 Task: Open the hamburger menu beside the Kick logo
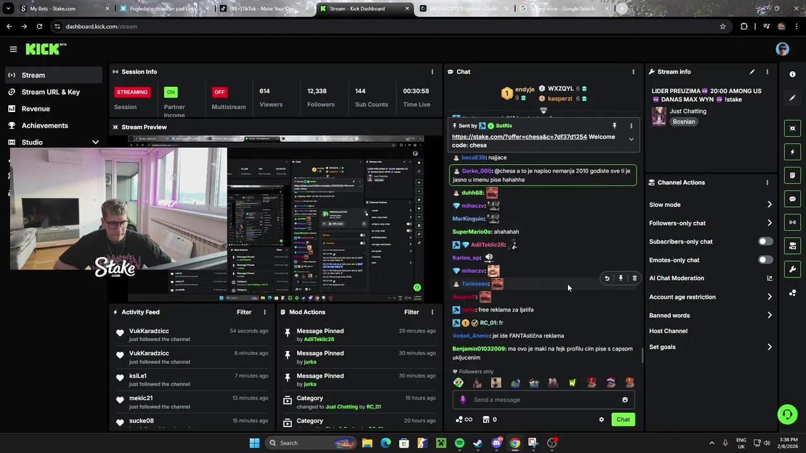[x=13, y=49]
